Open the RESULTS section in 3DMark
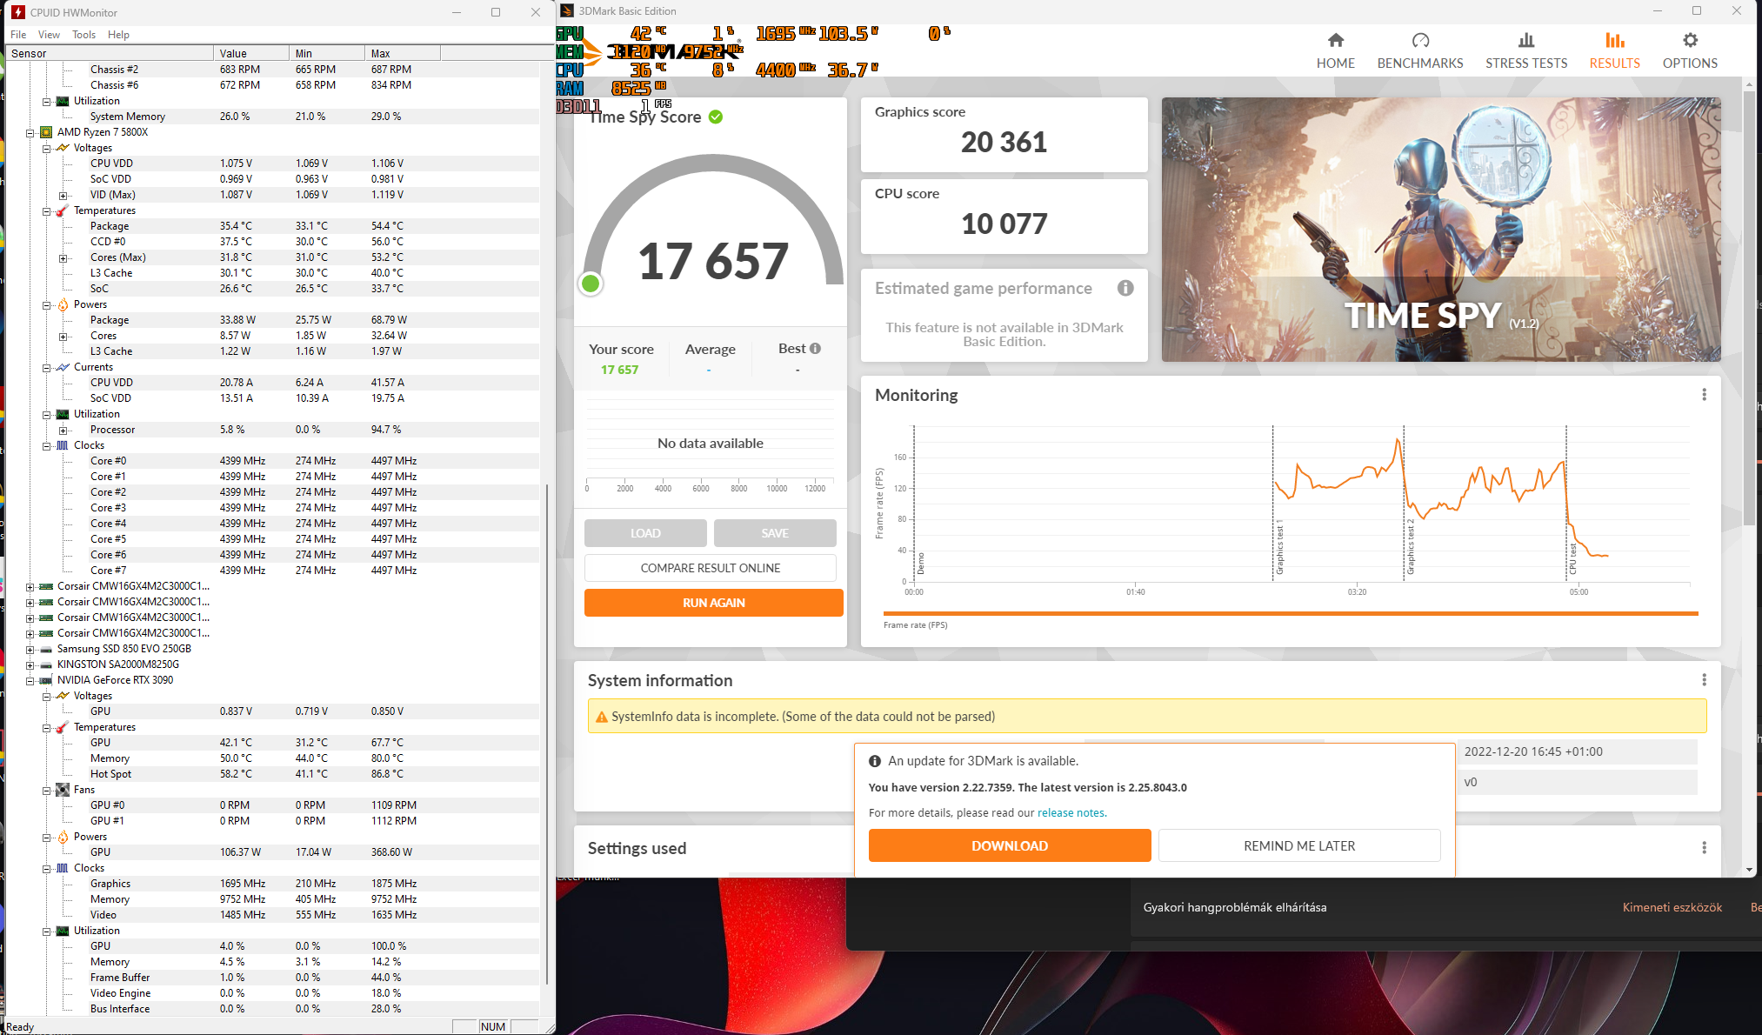1762x1035 pixels. point(1615,50)
